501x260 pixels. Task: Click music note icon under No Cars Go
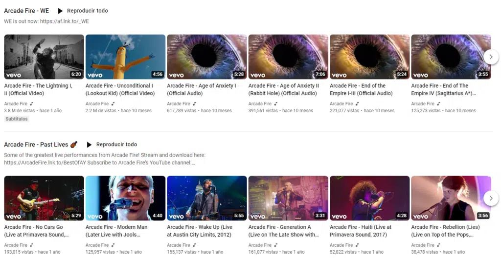tap(32, 245)
